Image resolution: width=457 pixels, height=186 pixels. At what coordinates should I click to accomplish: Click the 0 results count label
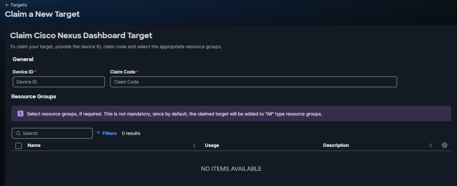click(x=131, y=133)
